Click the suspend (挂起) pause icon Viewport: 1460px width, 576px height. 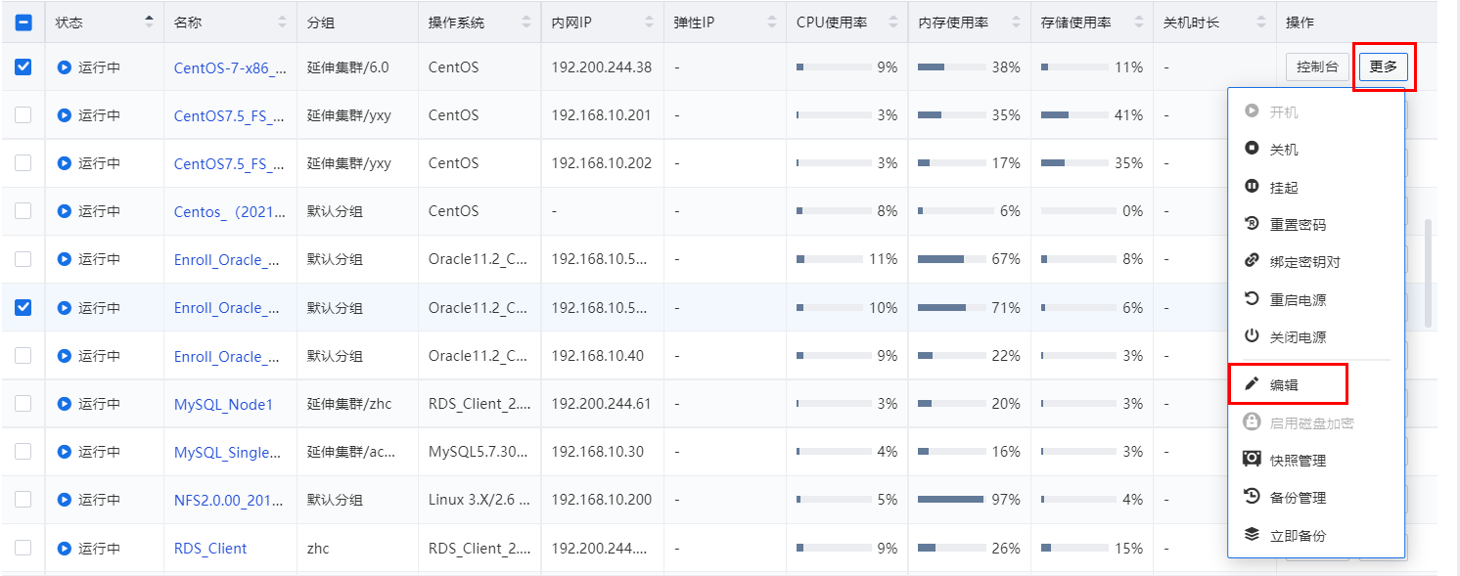point(1251,187)
